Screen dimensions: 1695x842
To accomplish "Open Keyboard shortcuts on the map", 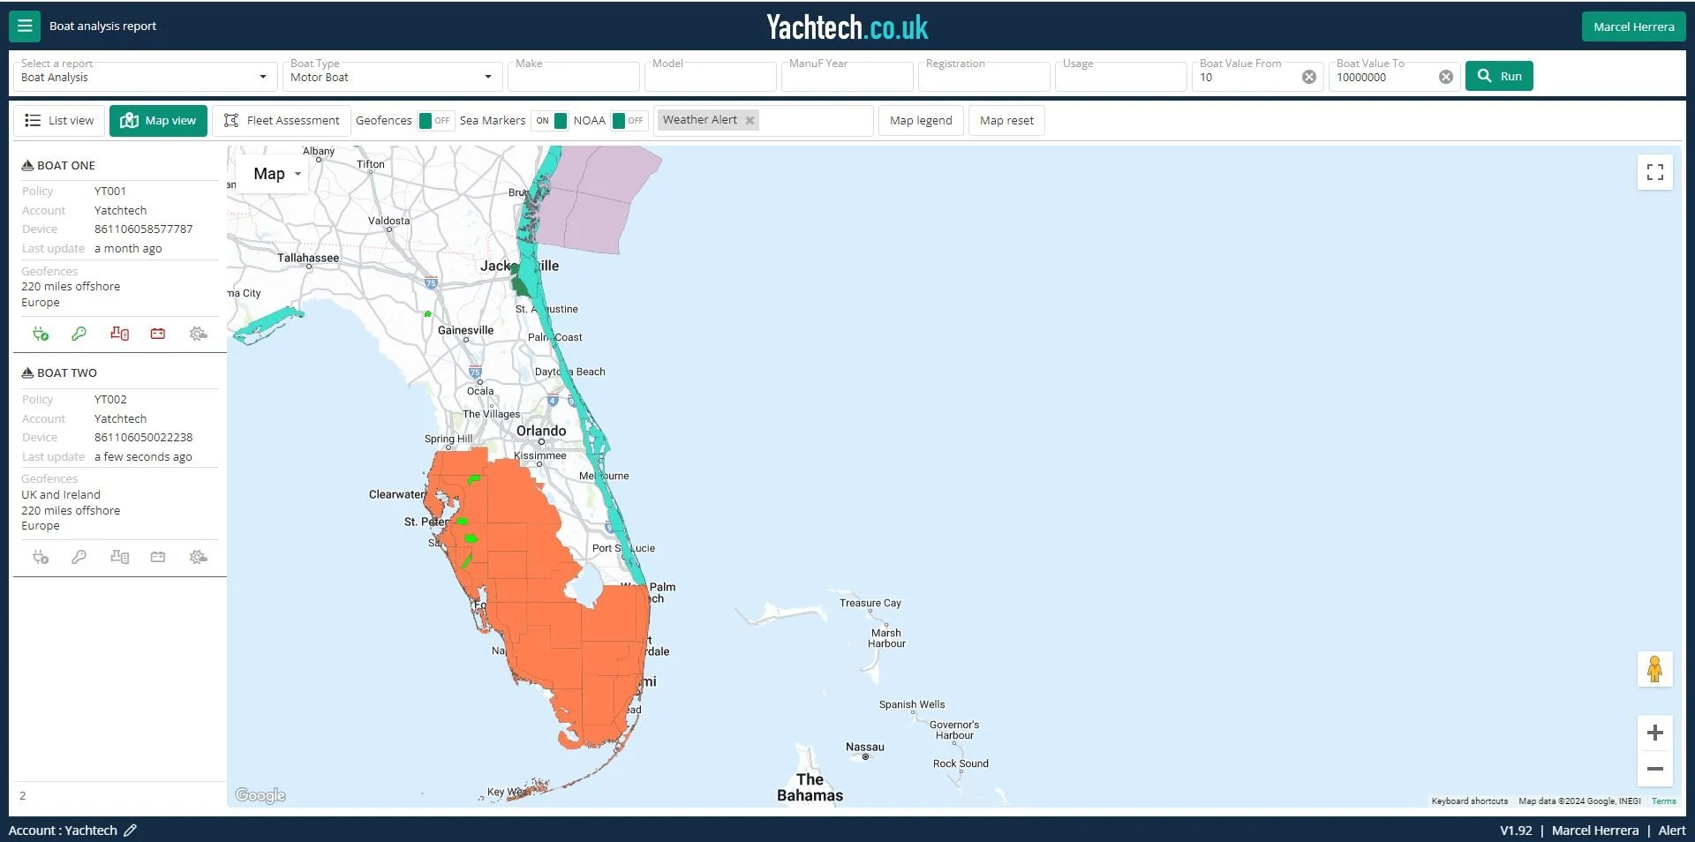I will click(x=1469, y=801).
